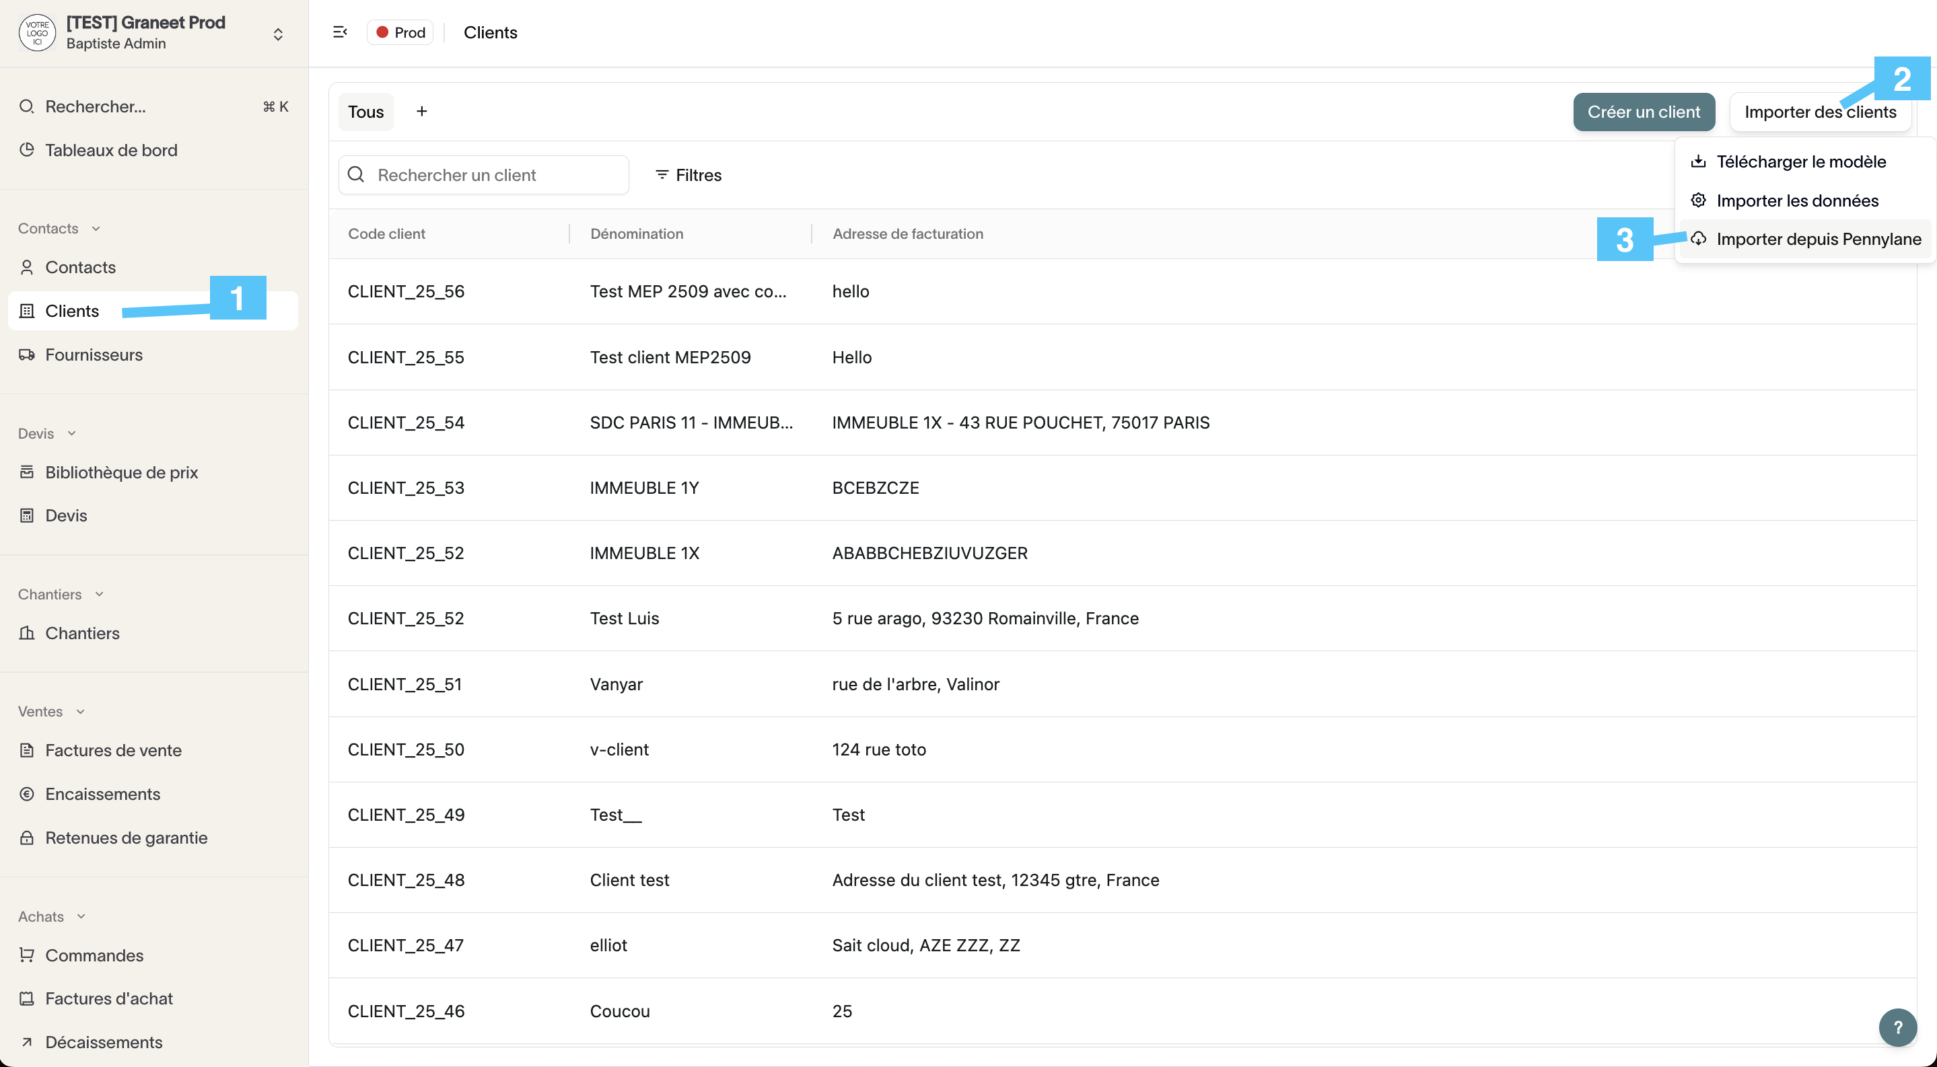Switch to the Tous tab

pyautogui.click(x=365, y=112)
